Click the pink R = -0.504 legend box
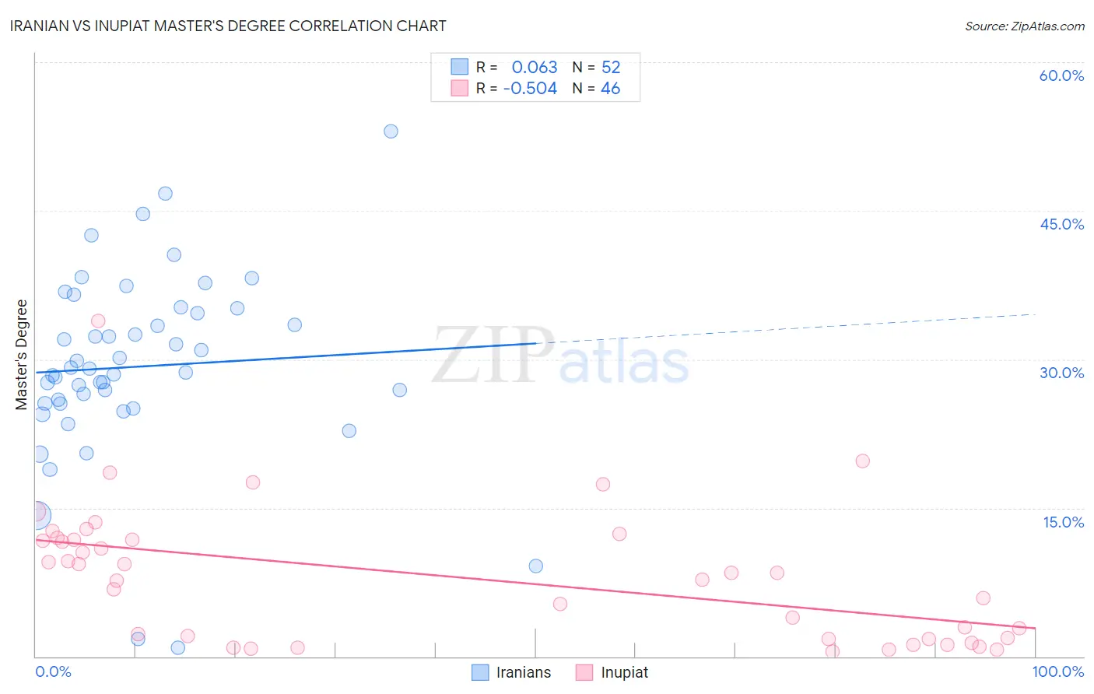 460,88
